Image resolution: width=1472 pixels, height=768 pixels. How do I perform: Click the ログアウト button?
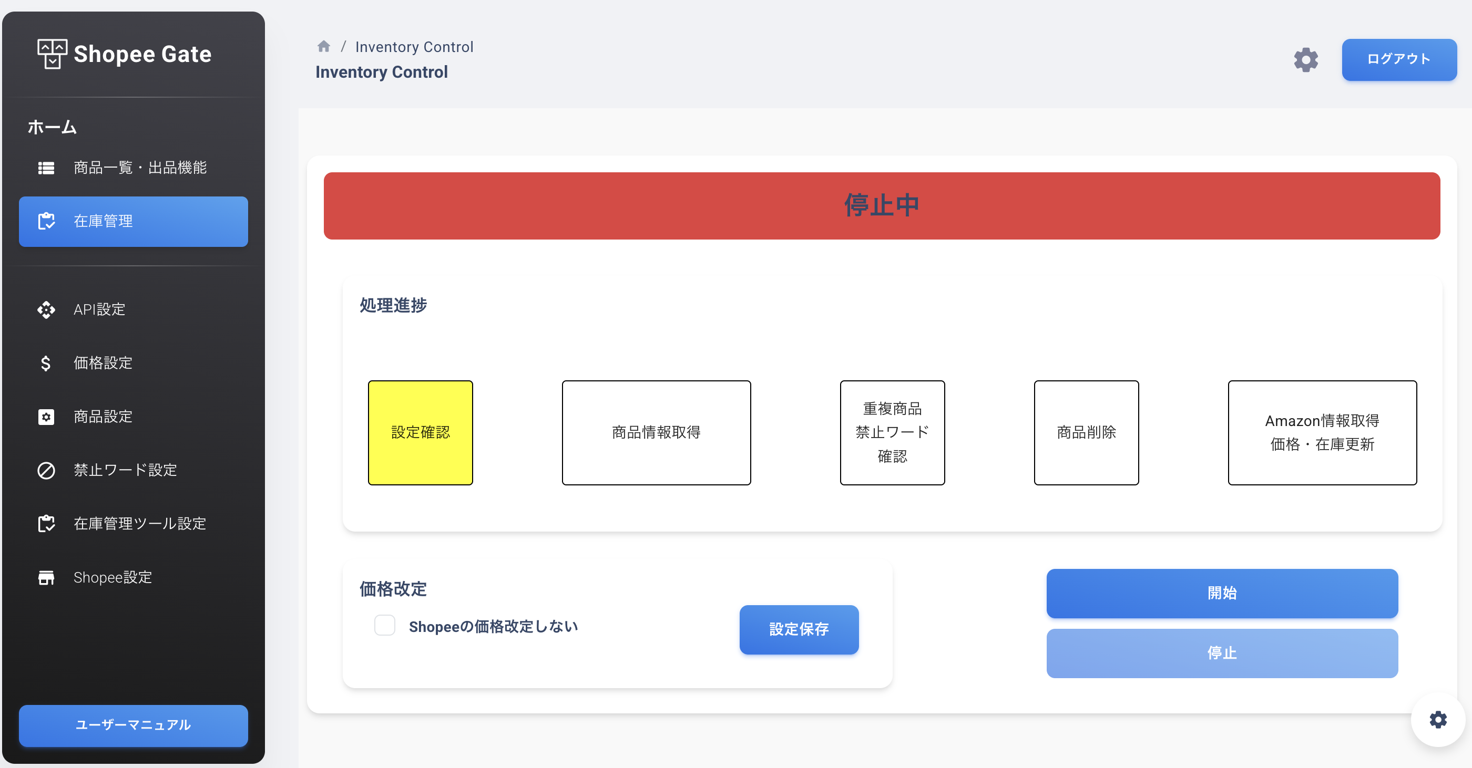click(x=1398, y=59)
